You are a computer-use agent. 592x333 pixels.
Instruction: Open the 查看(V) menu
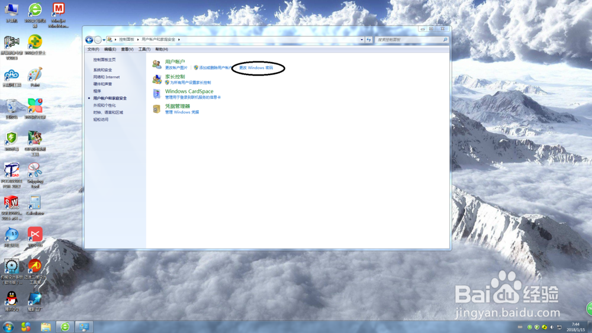point(127,50)
